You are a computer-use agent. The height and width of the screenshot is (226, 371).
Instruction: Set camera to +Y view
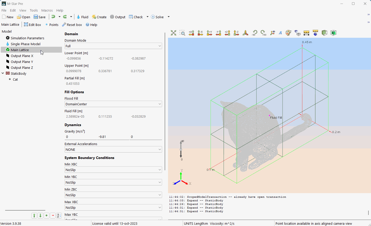(x=209, y=33)
